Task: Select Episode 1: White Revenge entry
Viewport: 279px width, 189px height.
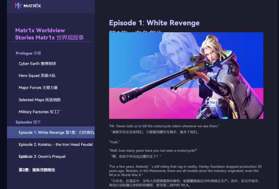Action: coord(51,132)
